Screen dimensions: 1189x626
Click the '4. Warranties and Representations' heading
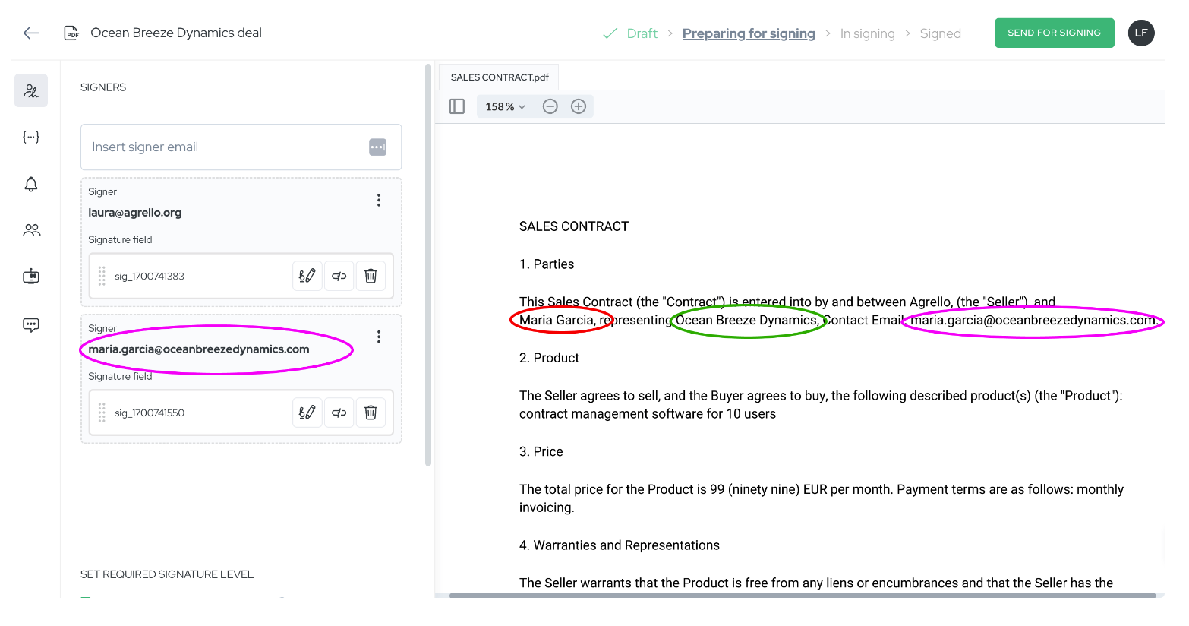[620, 545]
